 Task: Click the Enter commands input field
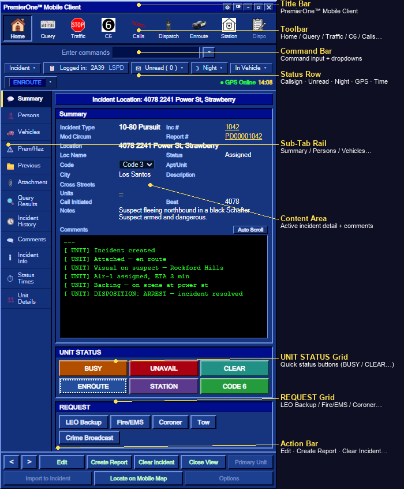pyautogui.click(x=156, y=52)
